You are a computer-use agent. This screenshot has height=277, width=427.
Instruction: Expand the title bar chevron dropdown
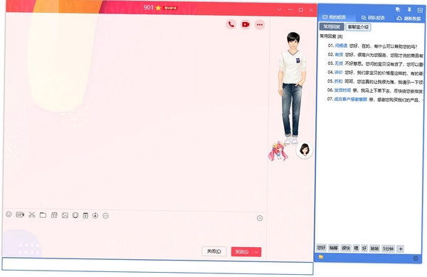click(x=279, y=9)
